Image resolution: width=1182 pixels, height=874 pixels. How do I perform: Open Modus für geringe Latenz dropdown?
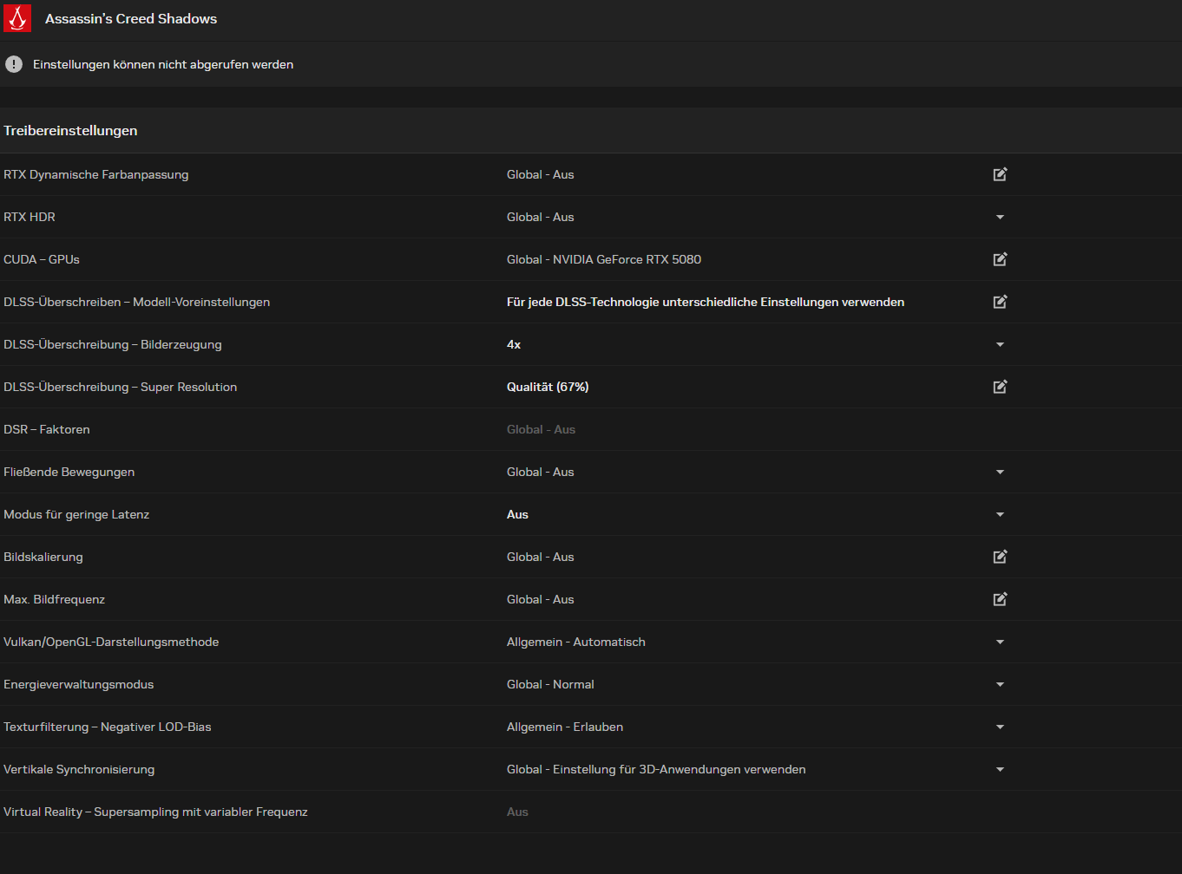1000,514
